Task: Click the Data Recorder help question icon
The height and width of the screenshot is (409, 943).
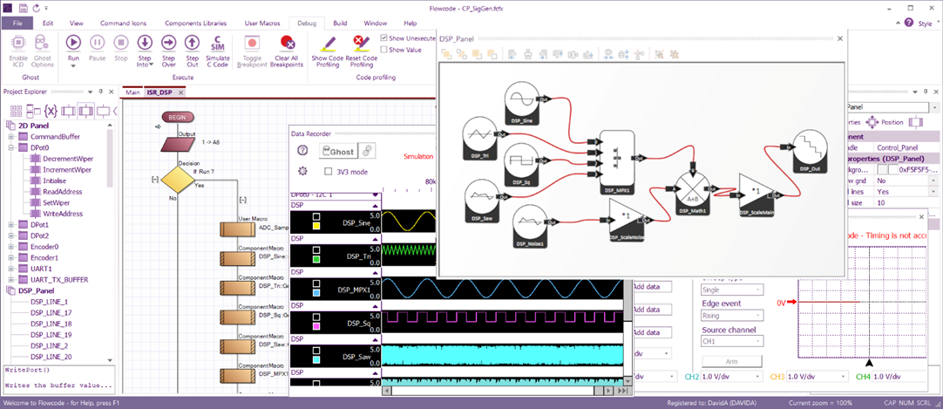Action: point(303,150)
